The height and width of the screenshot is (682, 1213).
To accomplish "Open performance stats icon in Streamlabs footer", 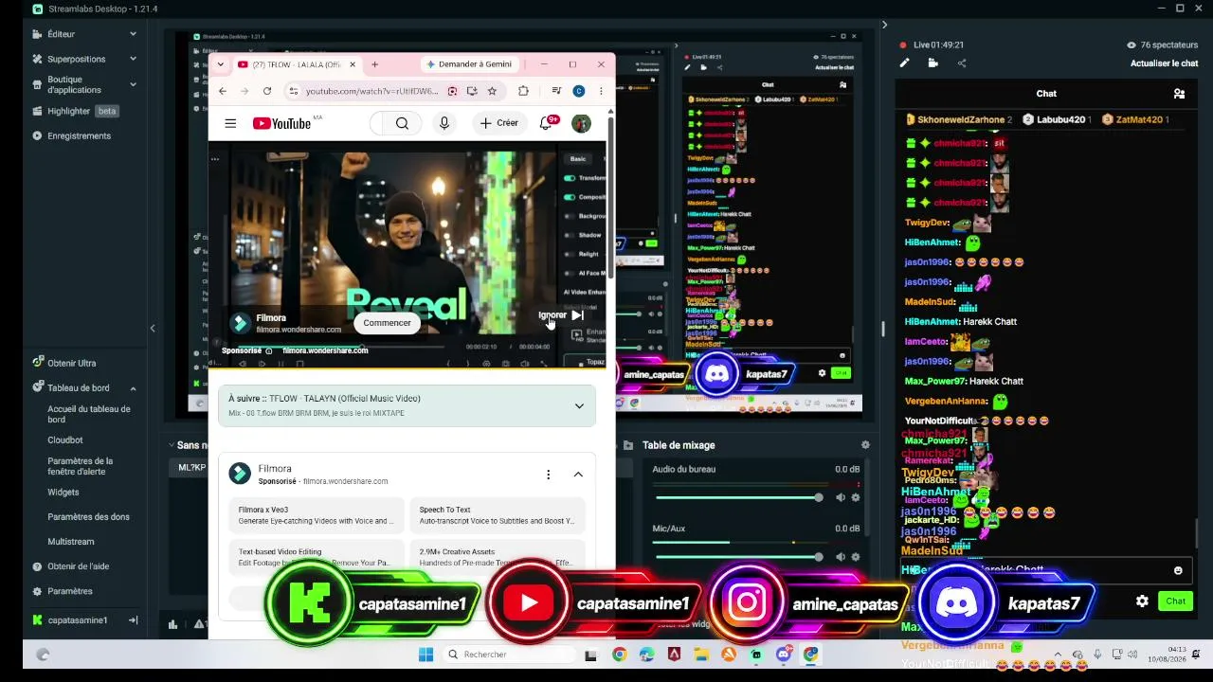I will 172,623.
